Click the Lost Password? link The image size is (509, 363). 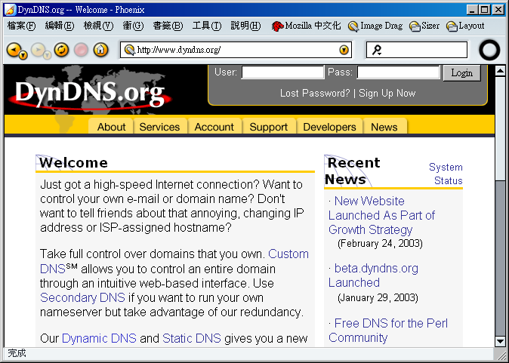tap(315, 94)
